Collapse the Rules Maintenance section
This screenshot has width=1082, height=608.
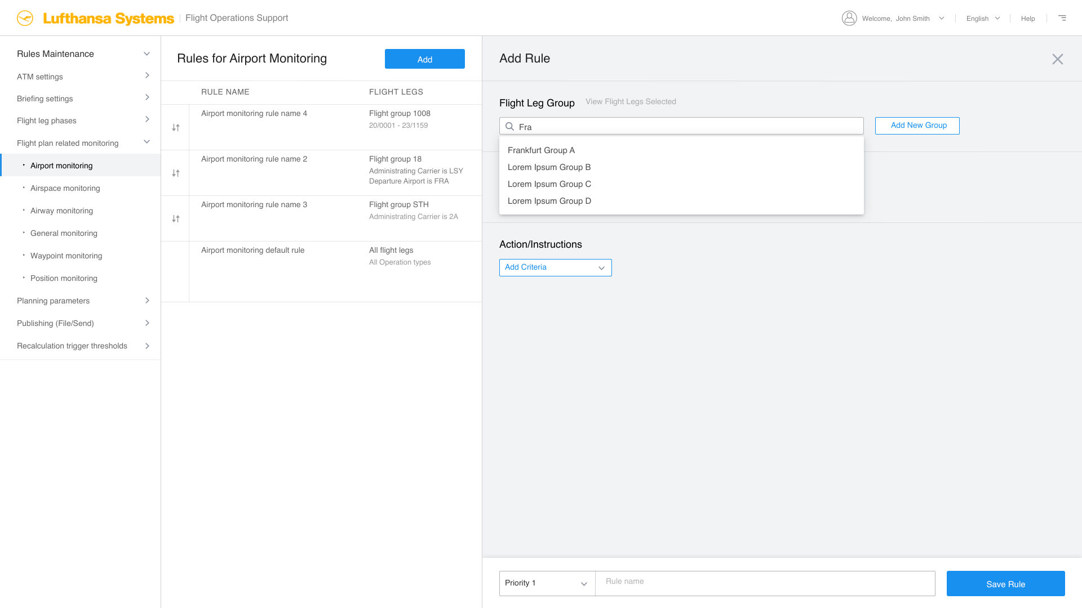coord(147,54)
